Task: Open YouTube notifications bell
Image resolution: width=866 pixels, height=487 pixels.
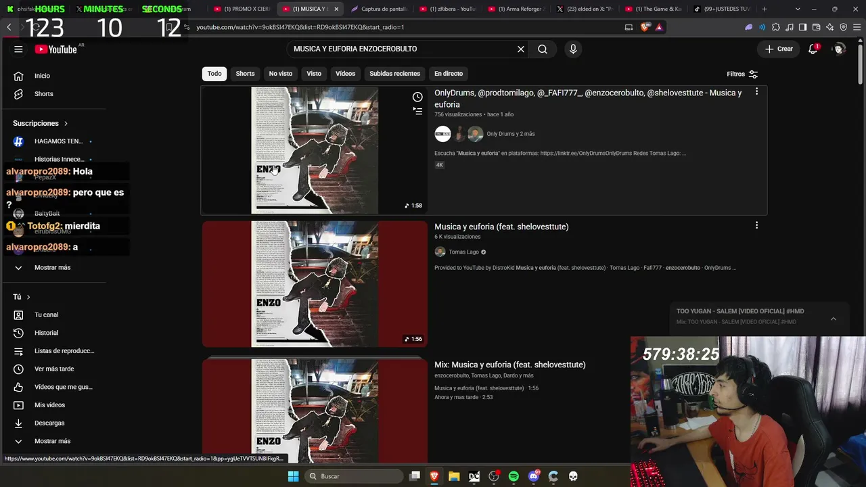Action: point(813,49)
